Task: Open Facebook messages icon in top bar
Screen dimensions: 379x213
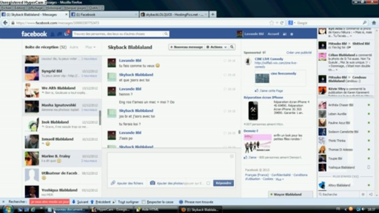Action: (60, 34)
